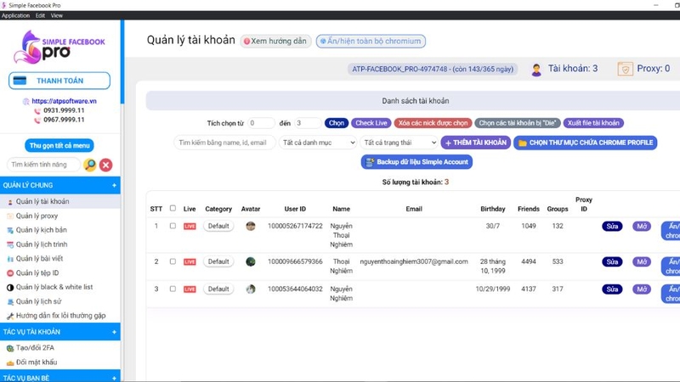Open the Application menu
The width and height of the screenshot is (680, 382).
(15, 15)
